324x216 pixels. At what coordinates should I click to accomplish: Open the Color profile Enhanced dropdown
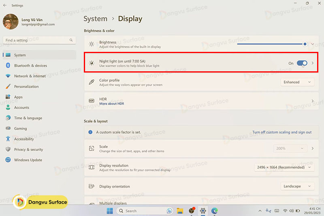pos(297,82)
